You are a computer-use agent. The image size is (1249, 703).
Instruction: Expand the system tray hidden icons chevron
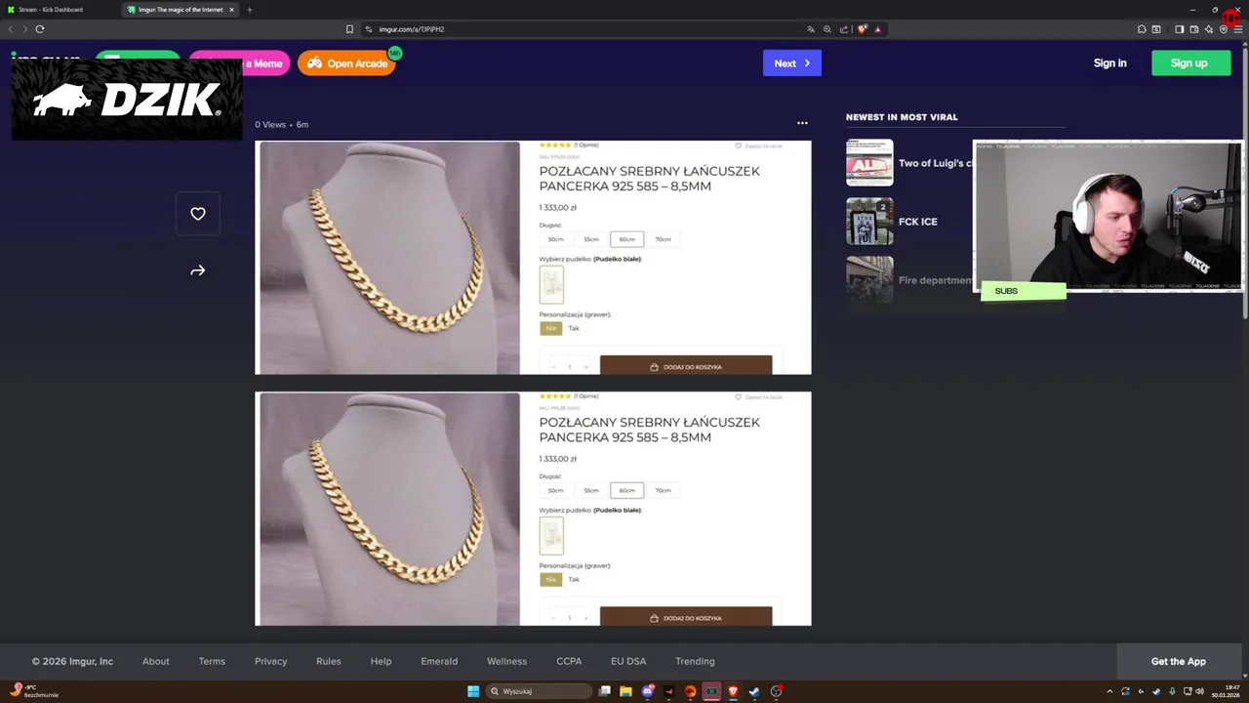pyautogui.click(x=1109, y=691)
